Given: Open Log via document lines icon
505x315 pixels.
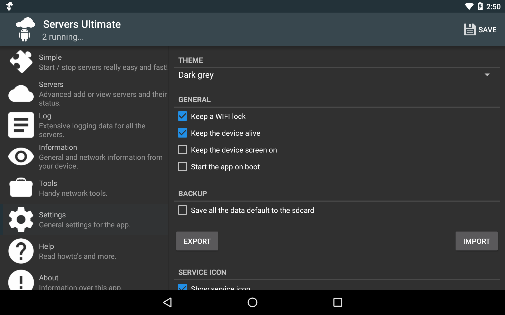Looking at the screenshot, I should click(21, 125).
